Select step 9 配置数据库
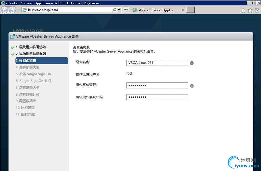This screenshot has height=171, width=261. [x=26, y=101]
